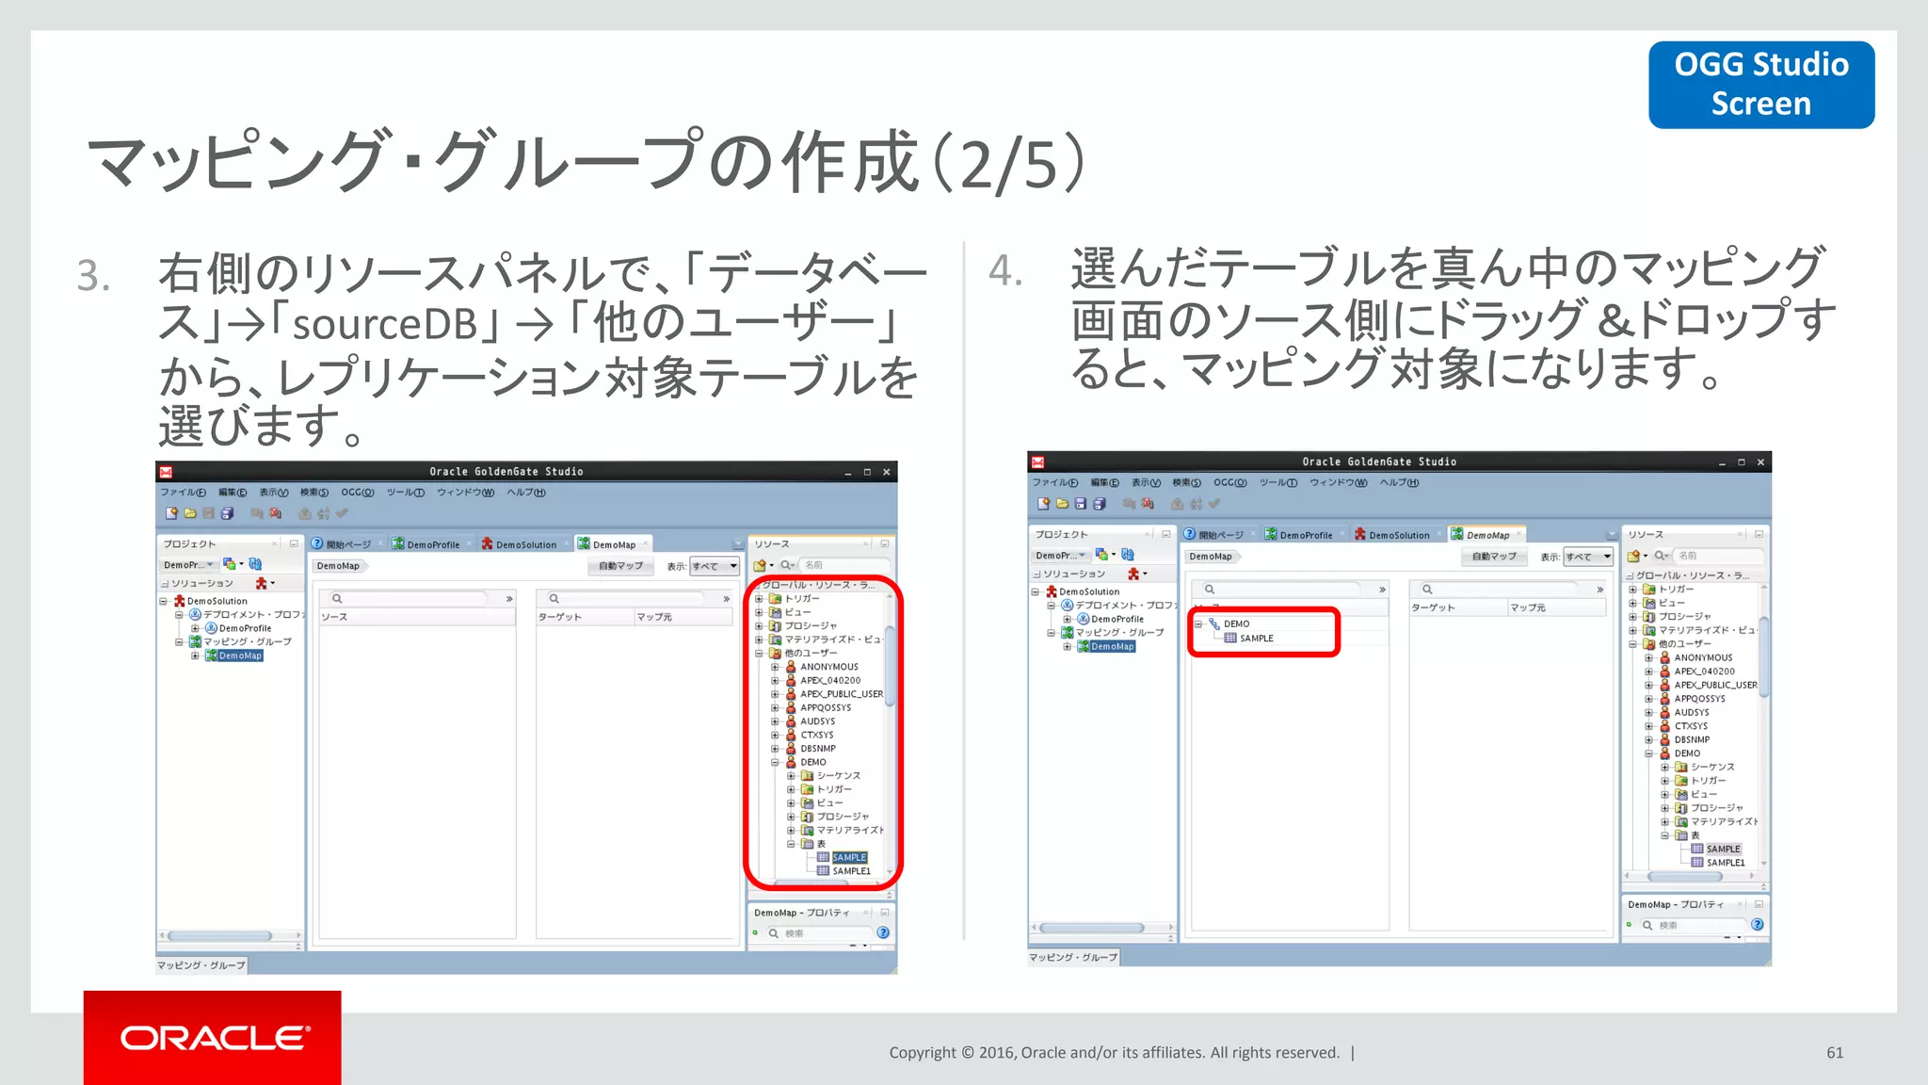
Task: Open the DemoPr... project dropdown in step 3 screenshot
Action: pos(188,565)
